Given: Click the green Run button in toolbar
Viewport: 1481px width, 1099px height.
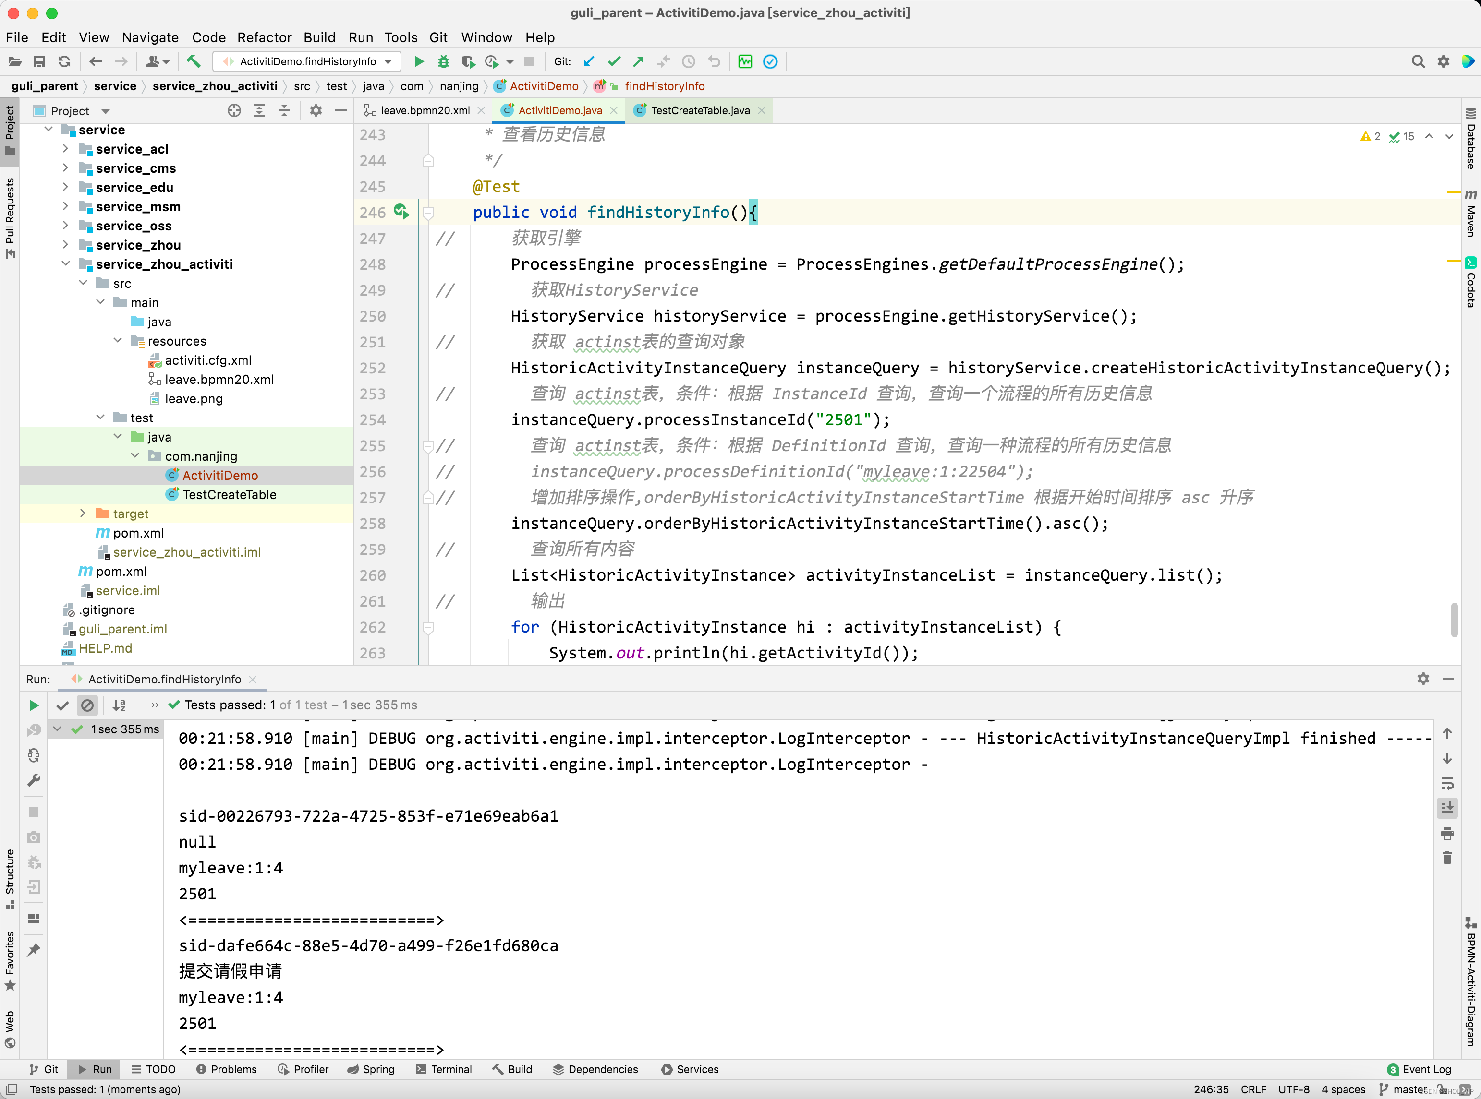Looking at the screenshot, I should (419, 62).
